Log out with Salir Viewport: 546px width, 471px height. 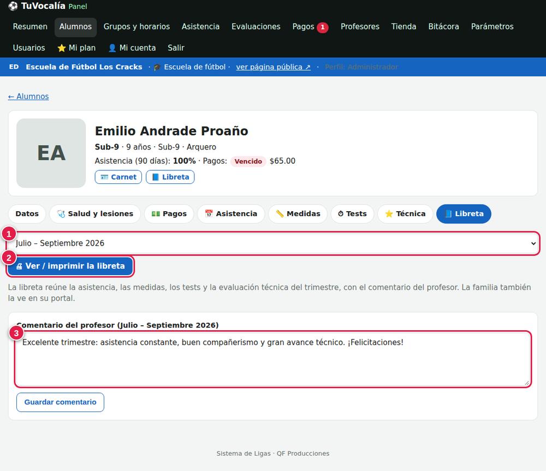pyautogui.click(x=176, y=47)
